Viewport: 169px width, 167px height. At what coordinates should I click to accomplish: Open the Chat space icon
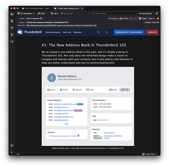pos(12,41)
